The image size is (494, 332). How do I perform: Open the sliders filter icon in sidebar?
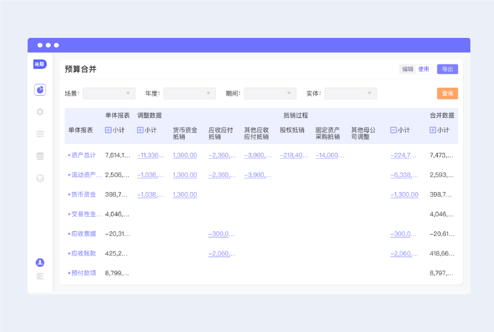pos(40,134)
